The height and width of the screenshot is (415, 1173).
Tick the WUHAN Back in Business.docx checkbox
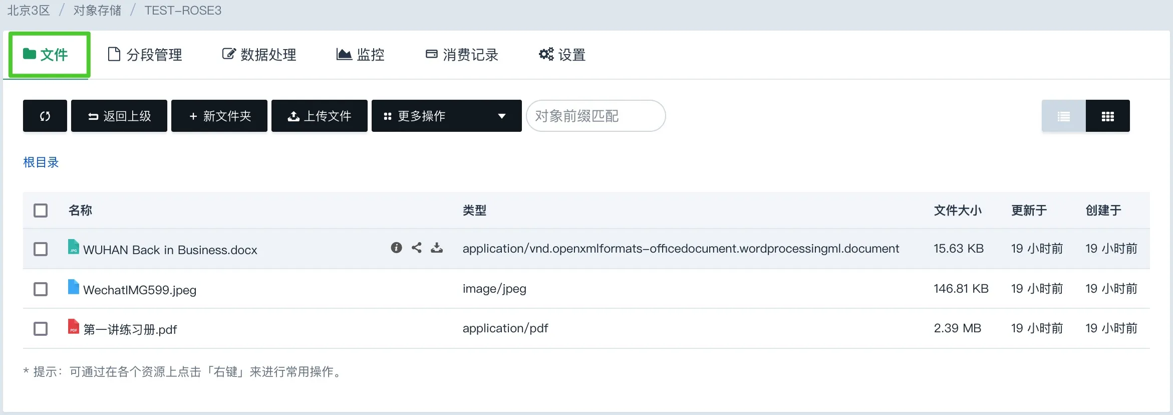[x=41, y=249]
